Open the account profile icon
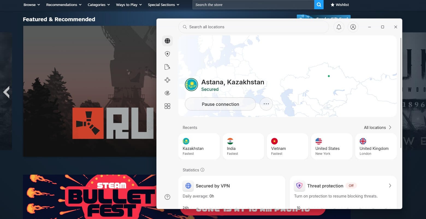Viewport: 426px width, 219px height. (x=353, y=27)
